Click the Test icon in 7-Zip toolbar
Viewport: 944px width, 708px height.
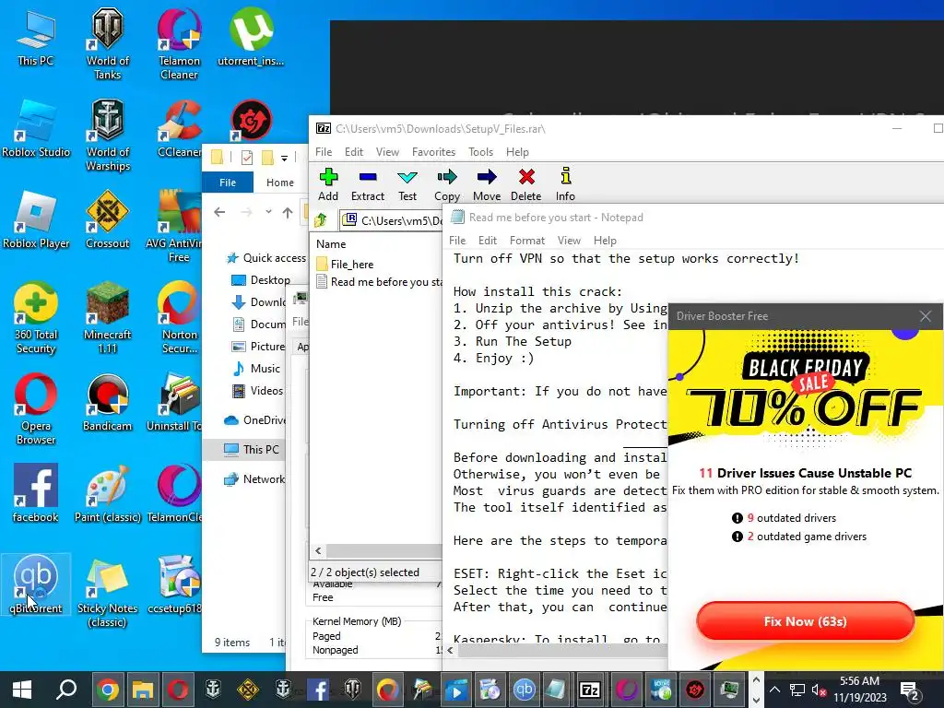tap(407, 184)
